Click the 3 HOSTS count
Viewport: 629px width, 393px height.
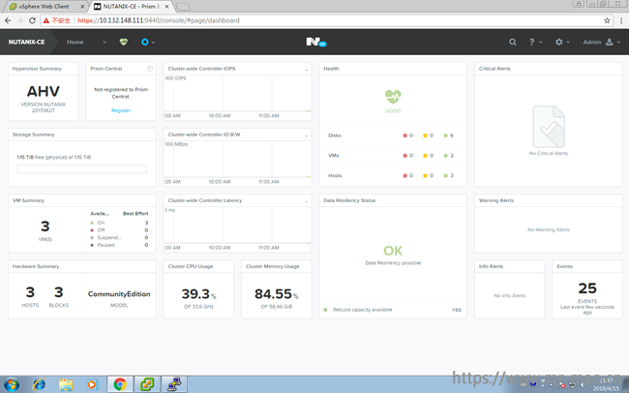pos(30,296)
